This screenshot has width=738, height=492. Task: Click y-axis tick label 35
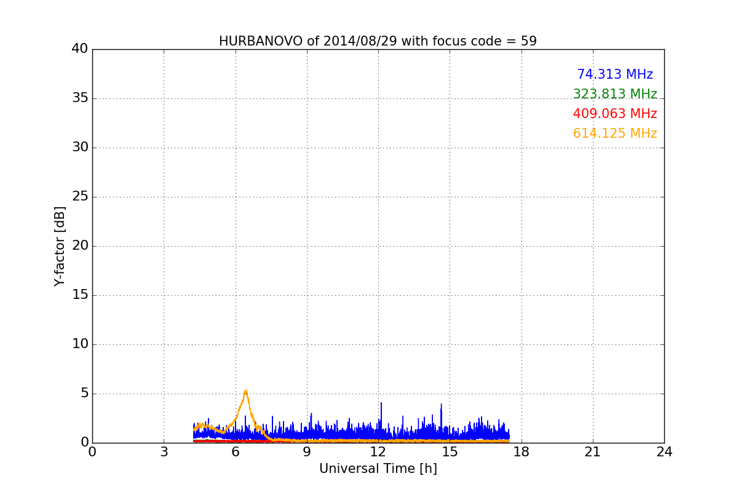tap(79, 98)
